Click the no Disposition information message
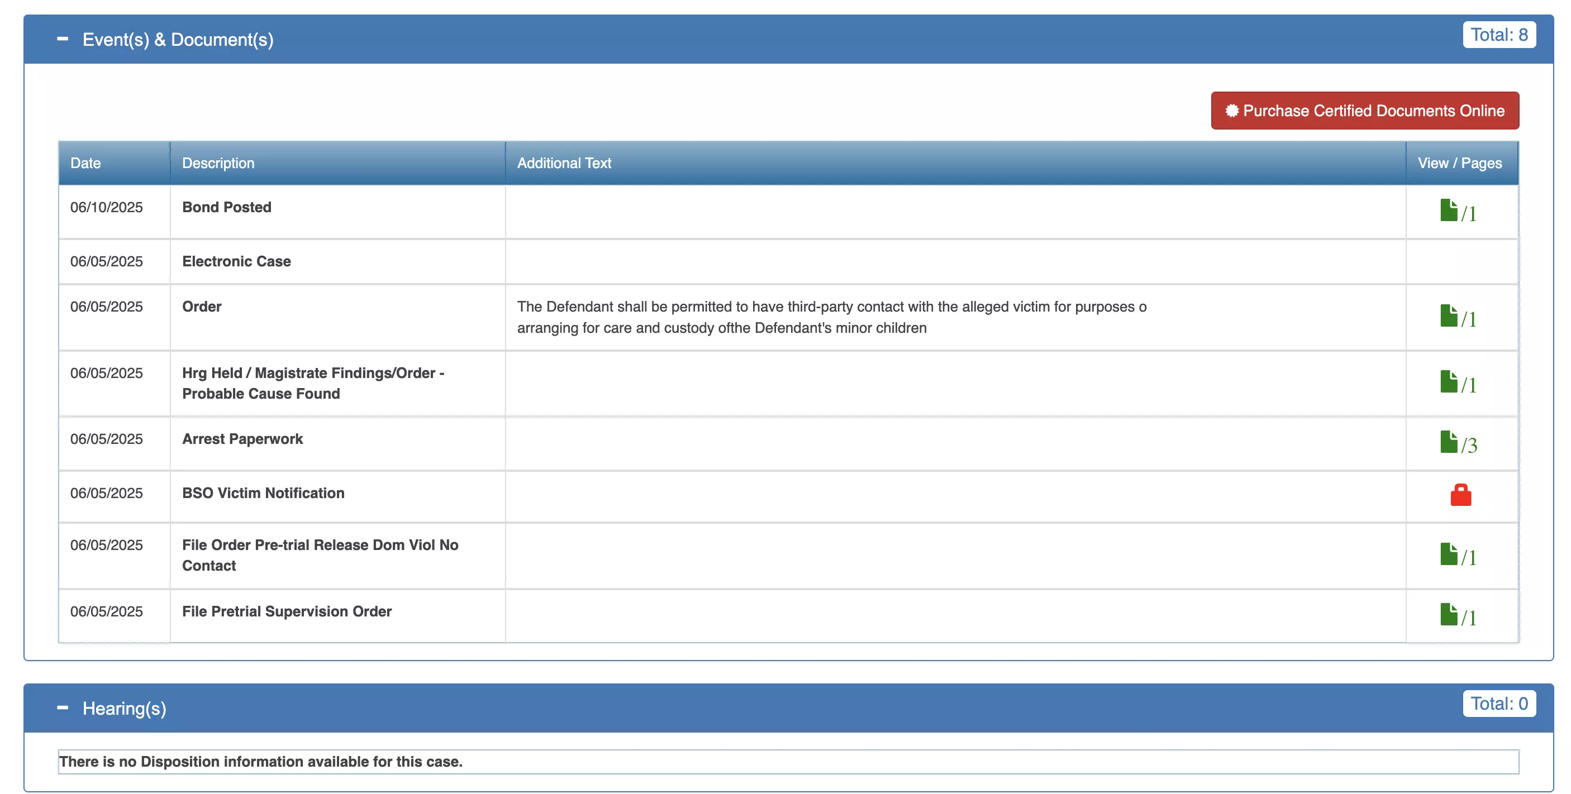The width and height of the screenshot is (1571, 794). 260,762
